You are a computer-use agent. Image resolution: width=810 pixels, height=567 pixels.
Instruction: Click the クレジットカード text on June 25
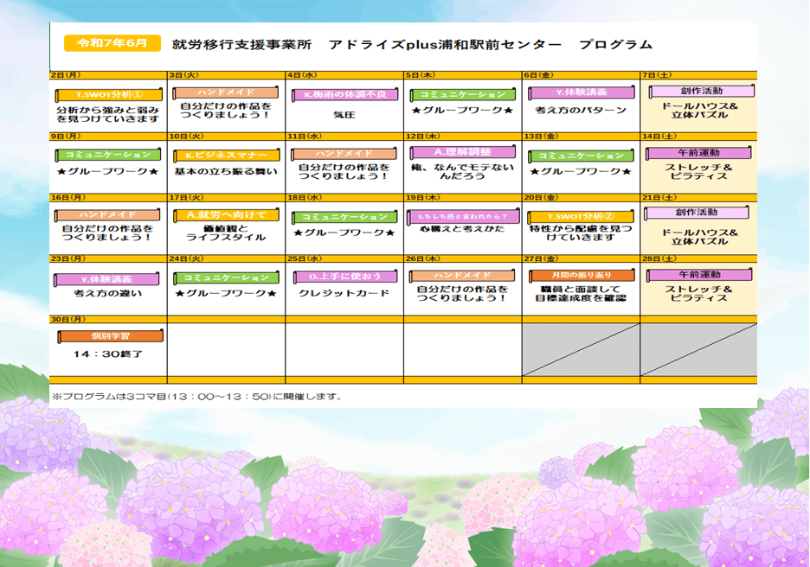click(x=344, y=293)
